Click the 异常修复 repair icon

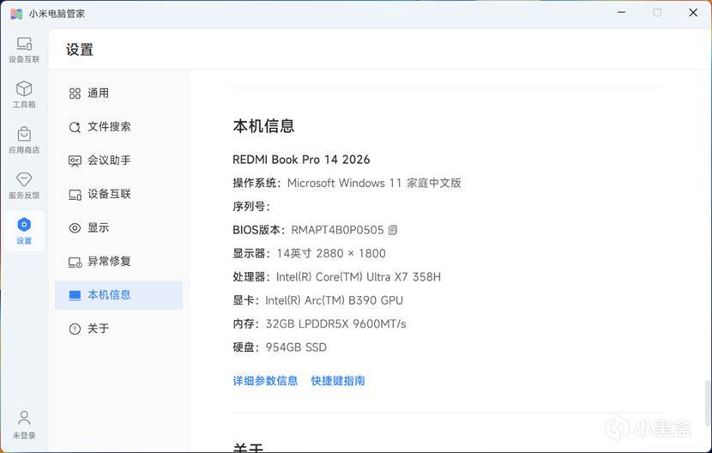(x=75, y=262)
